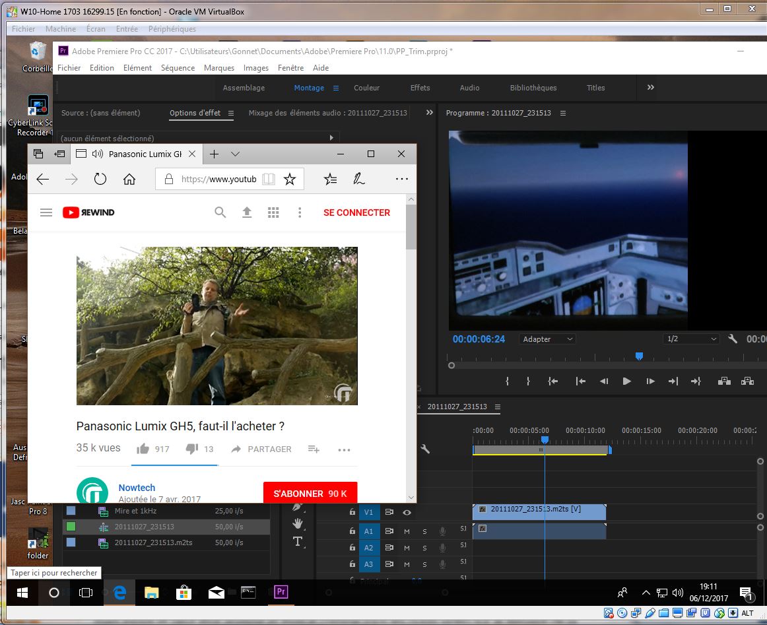Mute audio track A1
The height and width of the screenshot is (625, 767).
coord(407,531)
